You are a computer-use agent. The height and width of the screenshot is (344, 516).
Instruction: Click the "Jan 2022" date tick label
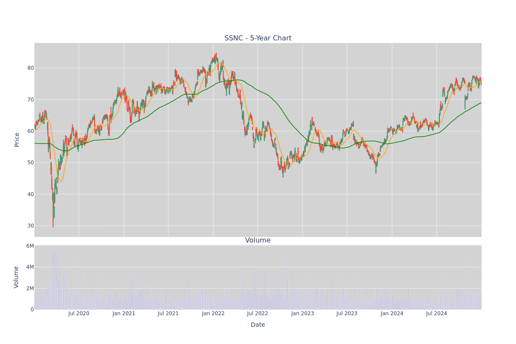pyautogui.click(x=213, y=313)
